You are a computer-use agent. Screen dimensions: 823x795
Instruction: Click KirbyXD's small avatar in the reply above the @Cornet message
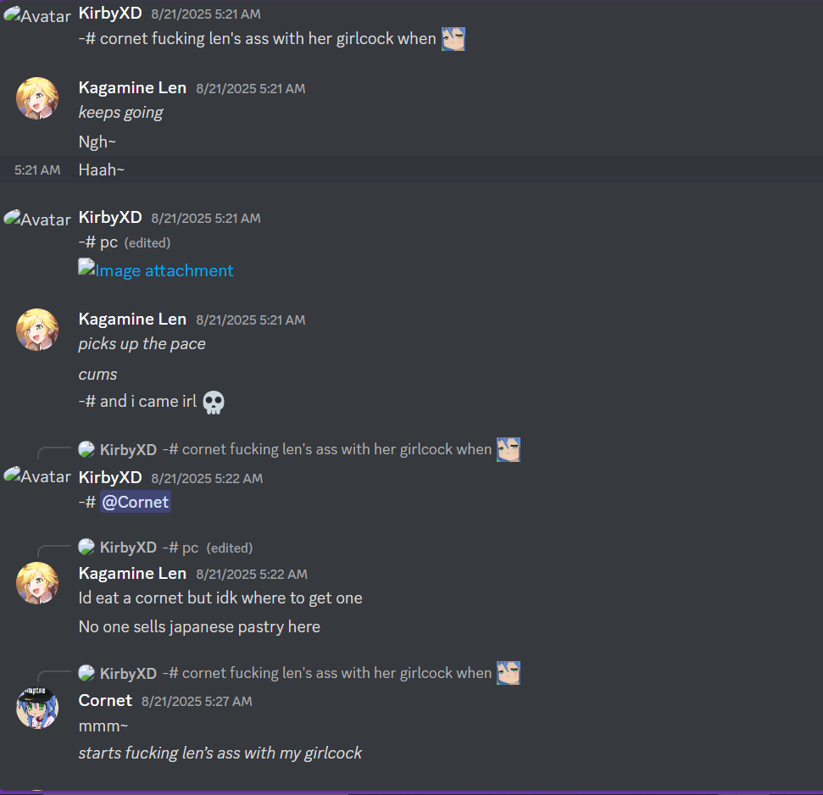(x=86, y=449)
